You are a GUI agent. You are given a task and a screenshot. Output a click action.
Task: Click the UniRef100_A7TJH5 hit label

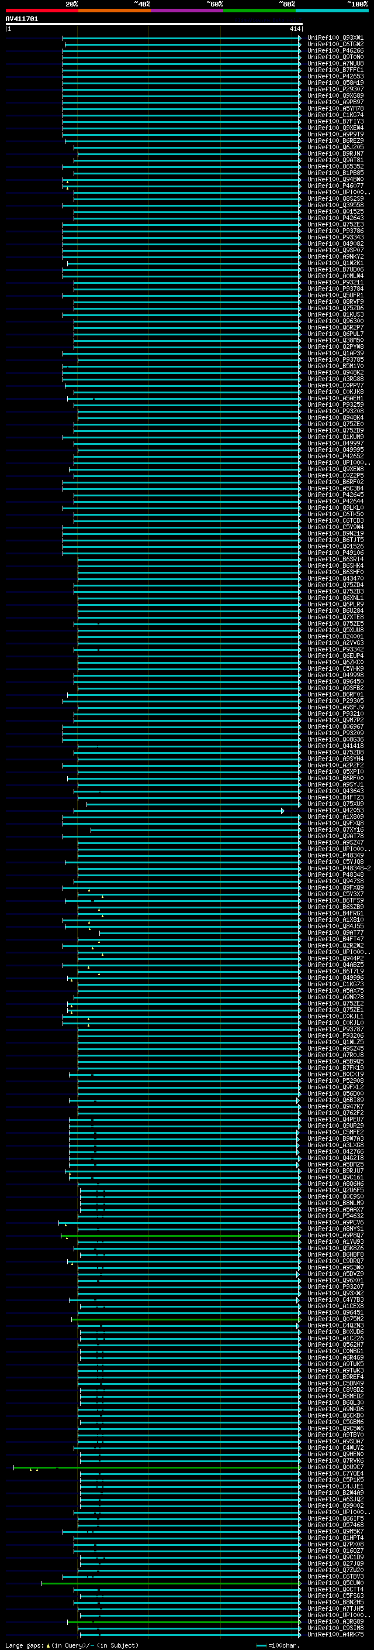[x=335, y=1608]
